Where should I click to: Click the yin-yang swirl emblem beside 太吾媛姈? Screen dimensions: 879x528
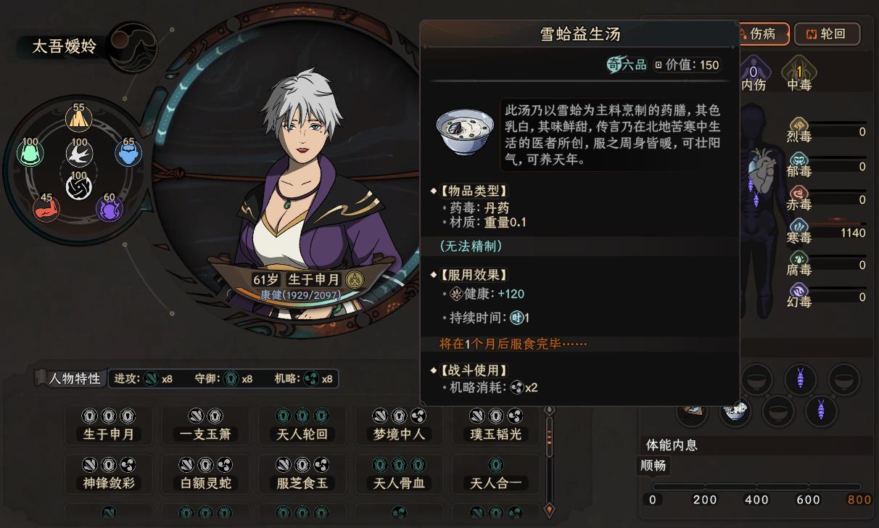click(133, 46)
